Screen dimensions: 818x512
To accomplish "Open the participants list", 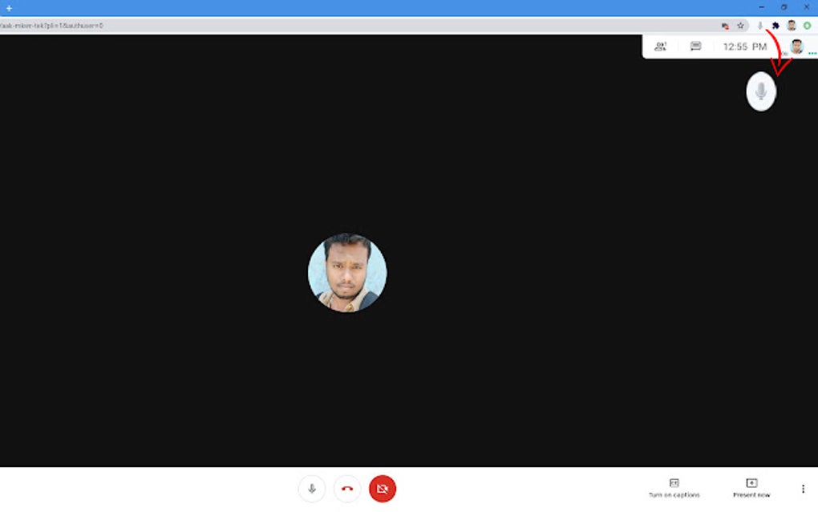I will pyautogui.click(x=660, y=46).
